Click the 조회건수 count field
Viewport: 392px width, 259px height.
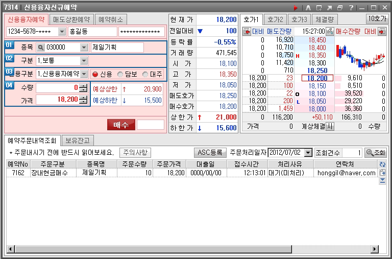(x=353, y=152)
